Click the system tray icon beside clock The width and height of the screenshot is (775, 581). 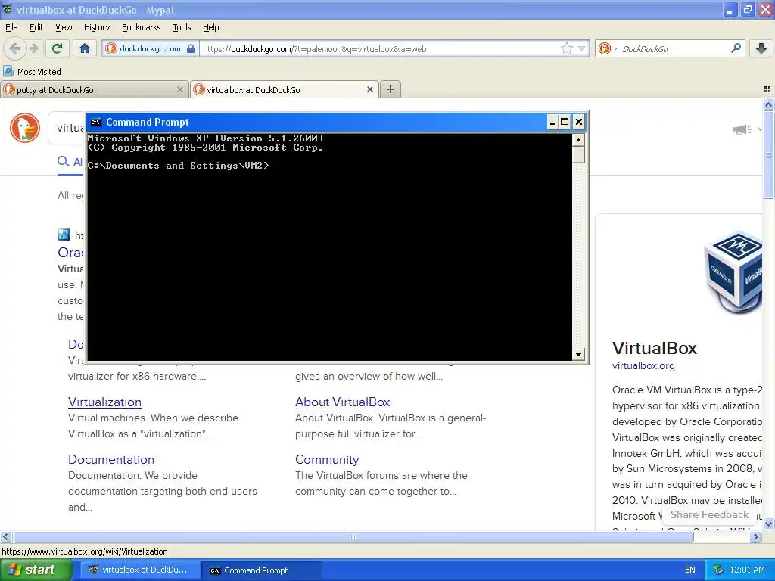point(718,570)
